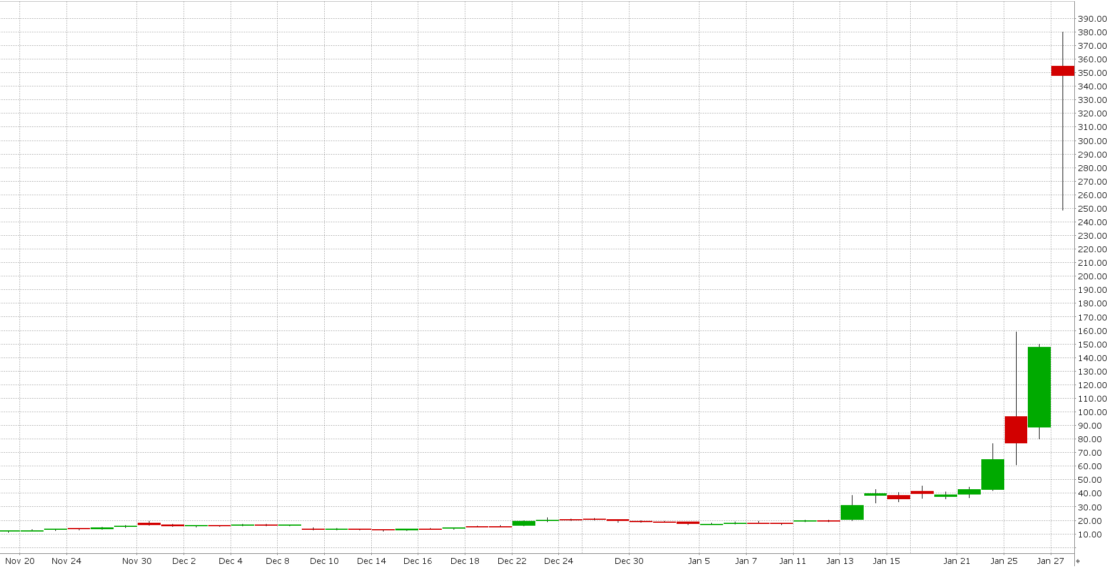Select the tall green candlestick closing near 150.00

(x=1039, y=387)
